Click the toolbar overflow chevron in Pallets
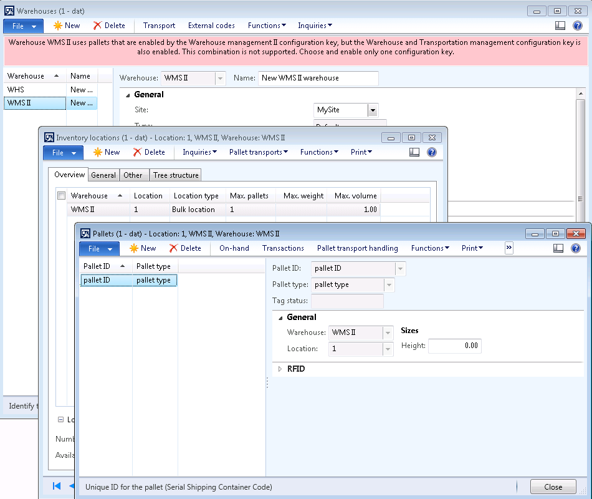The image size is (592, 499). tap(509, 248)
